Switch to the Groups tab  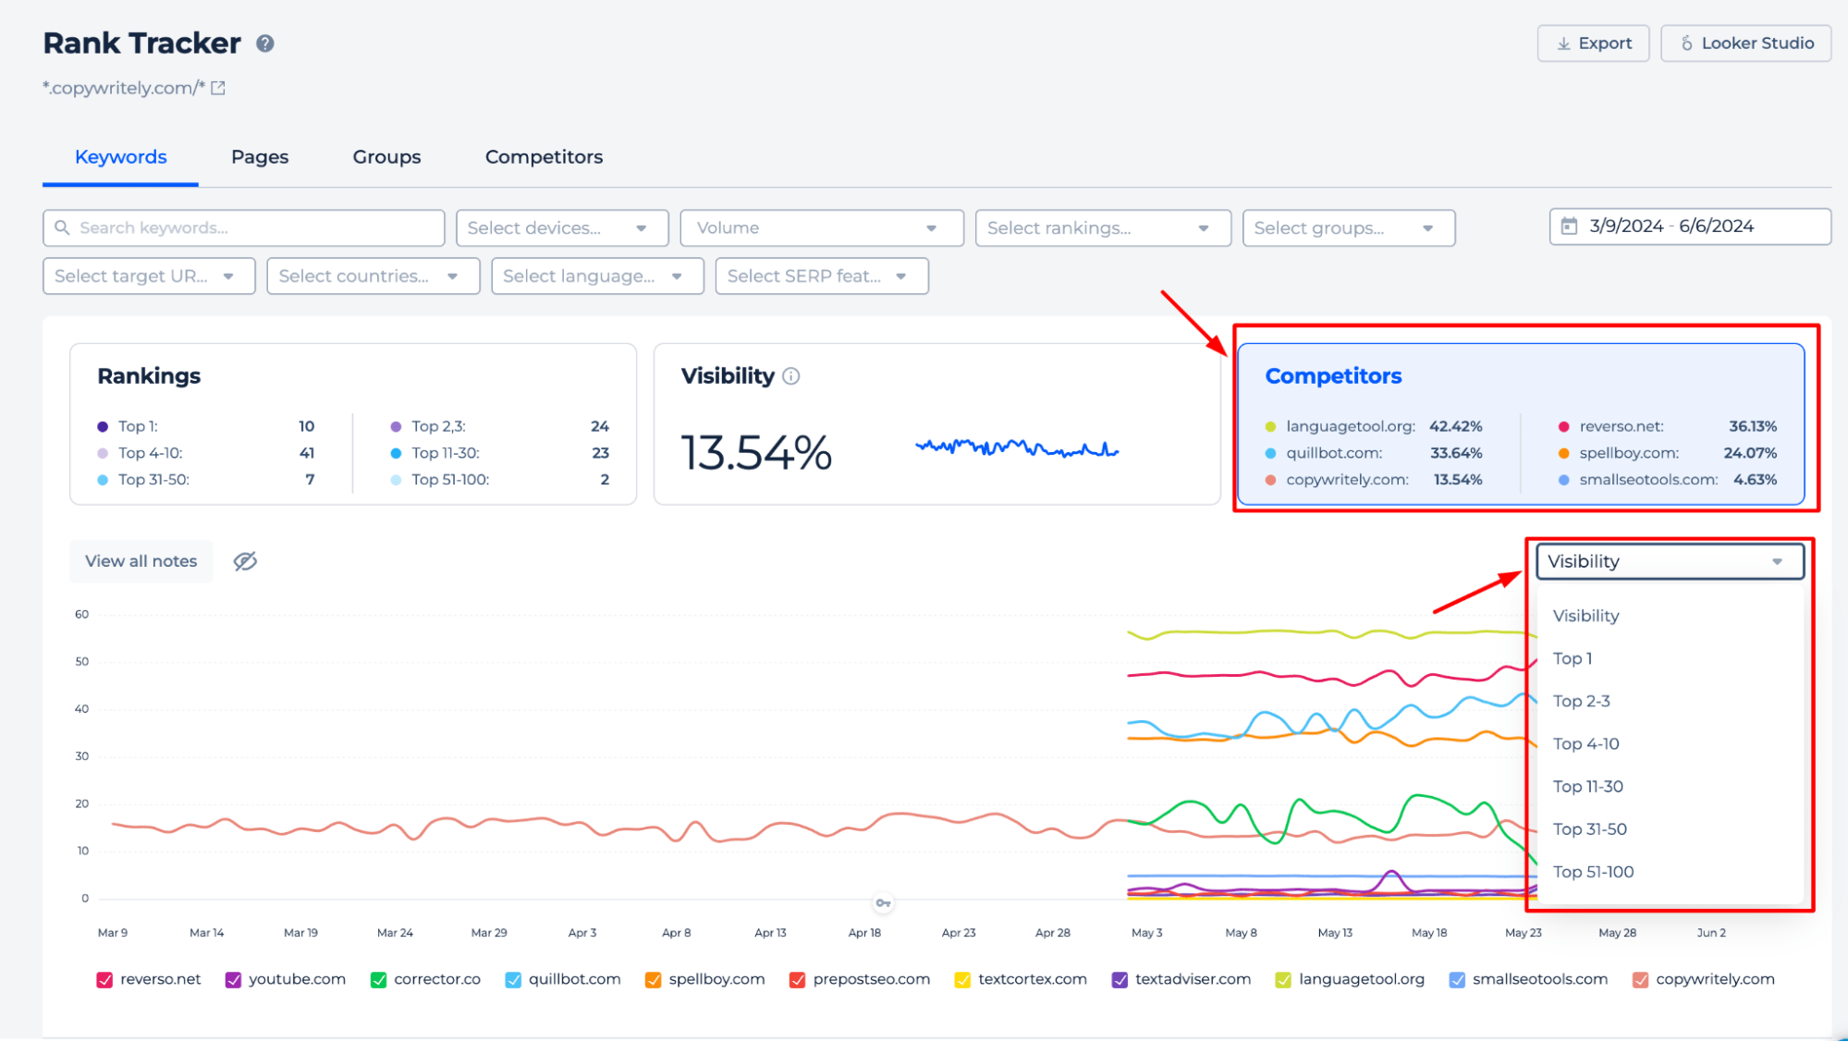pyautogui.click(x=386, y=157)
